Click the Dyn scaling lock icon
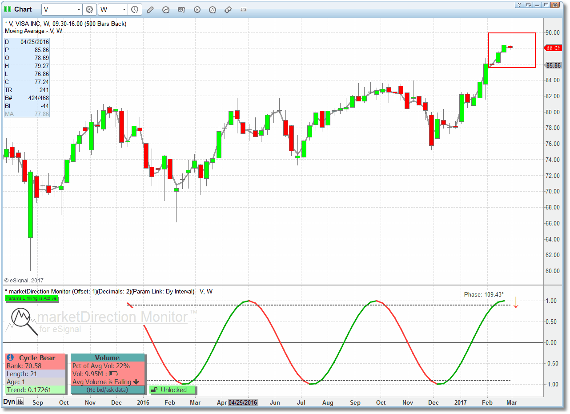 coord(20,402)
